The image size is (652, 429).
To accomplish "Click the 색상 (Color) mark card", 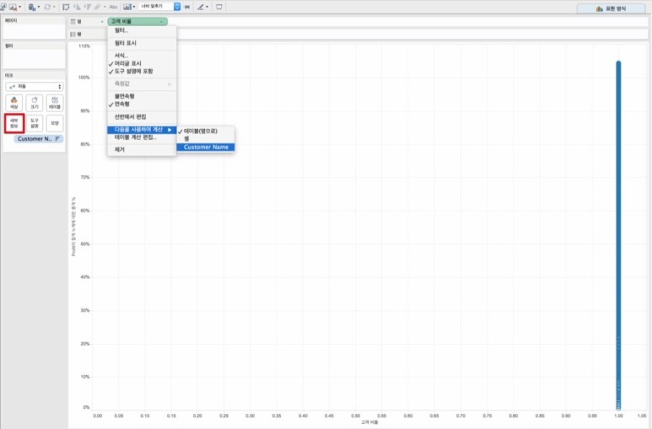I will pyautogui.click(x=14, y=103).
